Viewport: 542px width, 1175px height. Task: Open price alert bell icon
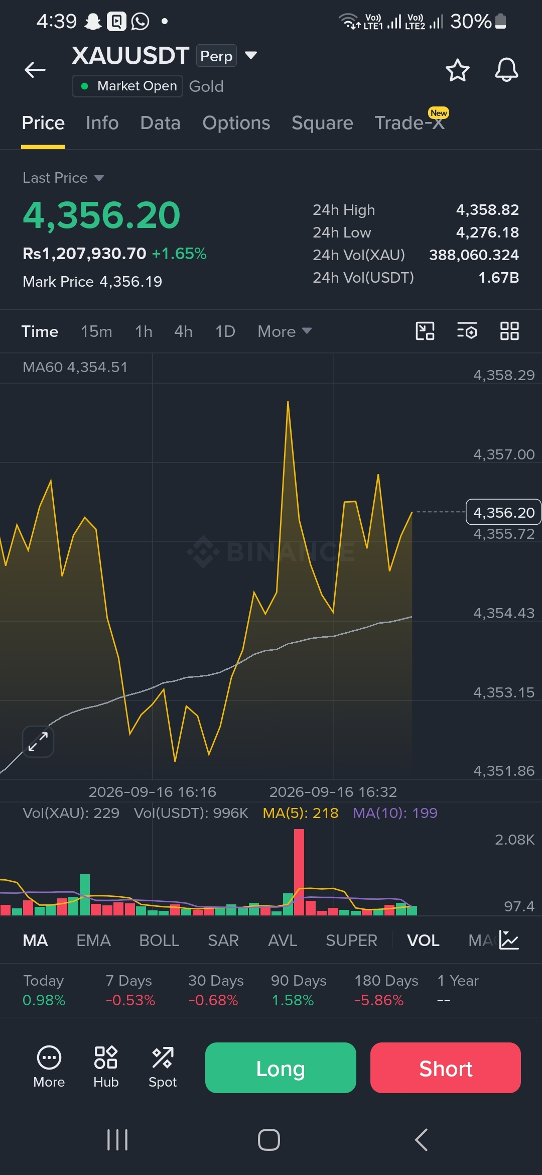506,70
